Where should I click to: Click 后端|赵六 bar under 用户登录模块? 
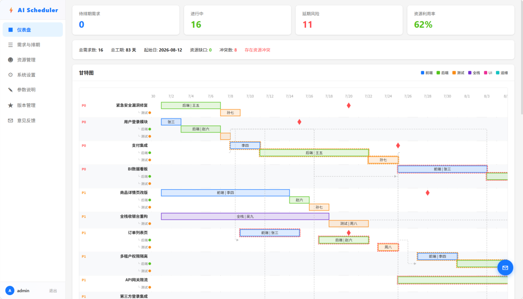200,129
